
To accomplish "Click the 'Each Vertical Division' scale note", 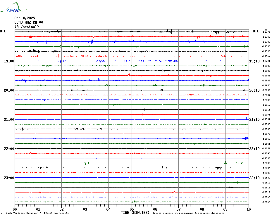I will 37,213.
